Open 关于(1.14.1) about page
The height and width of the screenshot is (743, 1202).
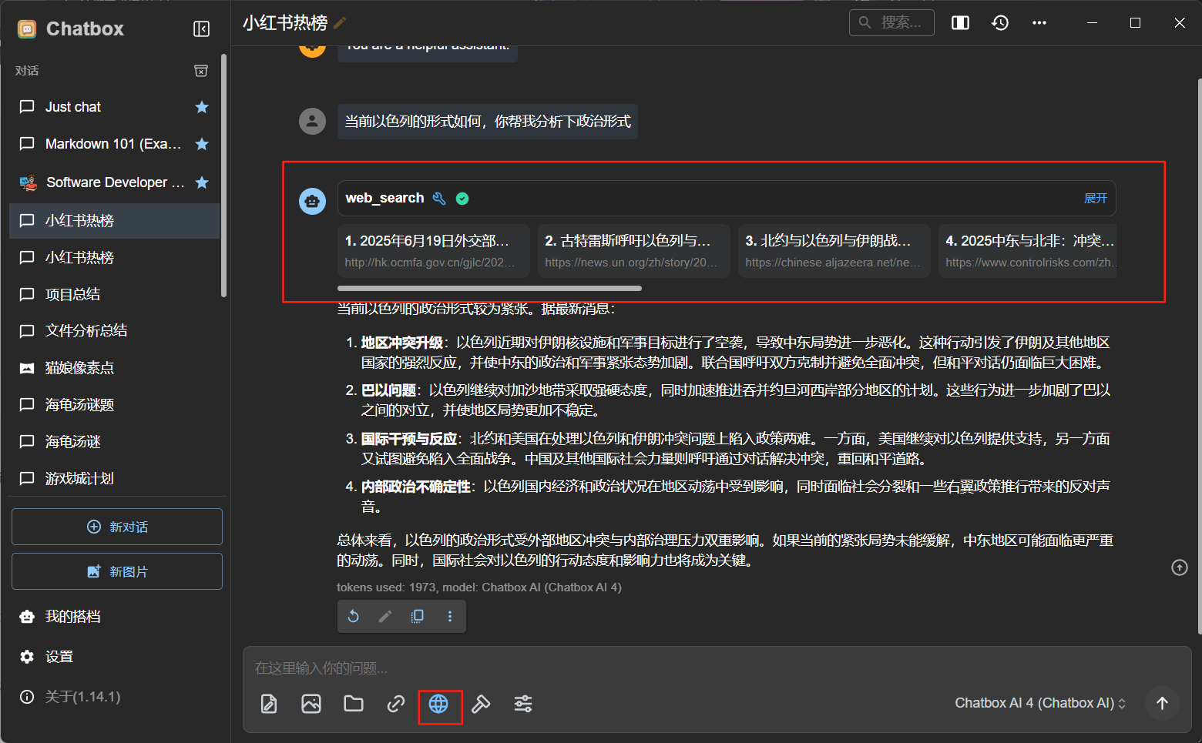[x=115, y=697]
